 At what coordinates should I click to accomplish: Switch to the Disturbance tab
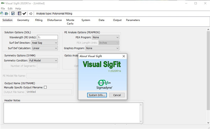pos(54,20)
